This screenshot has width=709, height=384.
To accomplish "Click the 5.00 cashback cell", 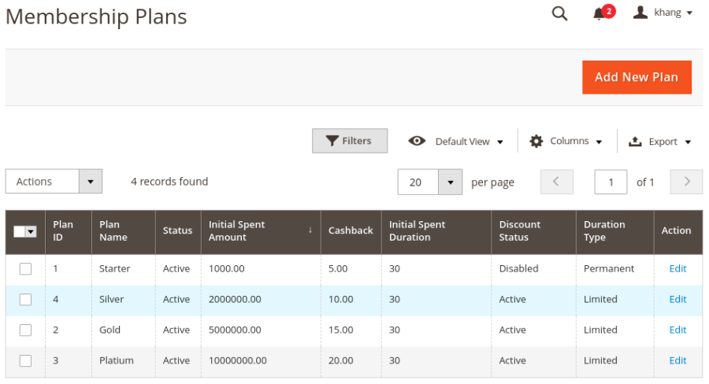I will point(351,269).
